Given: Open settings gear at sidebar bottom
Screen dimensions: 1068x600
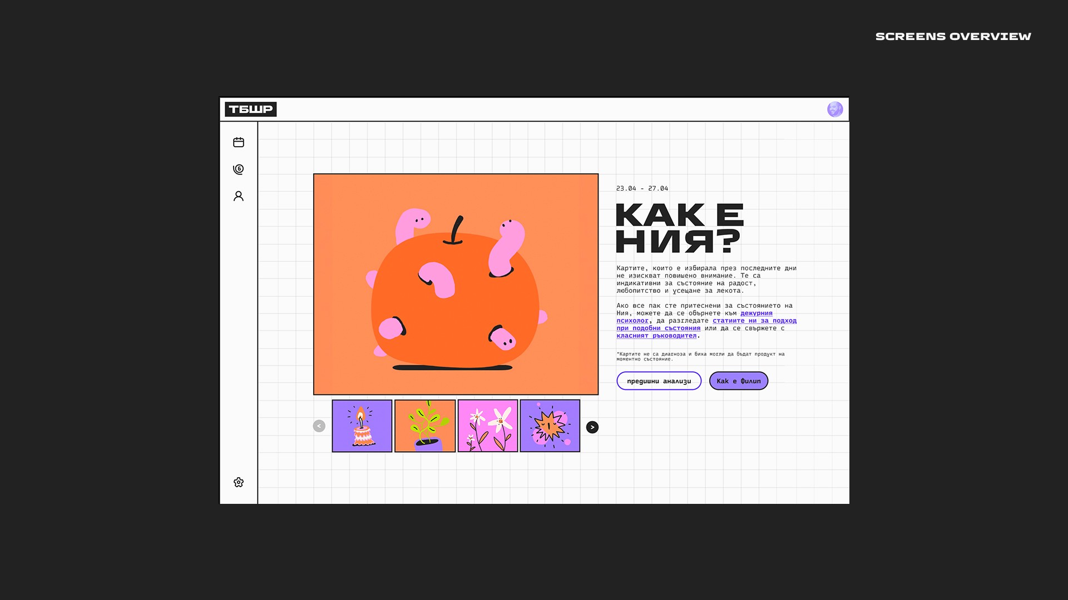Looking at the screenshot, I should 239,482.
